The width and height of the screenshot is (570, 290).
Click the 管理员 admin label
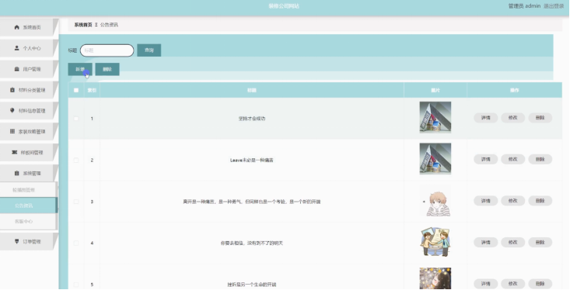click(x=524, y=6)
